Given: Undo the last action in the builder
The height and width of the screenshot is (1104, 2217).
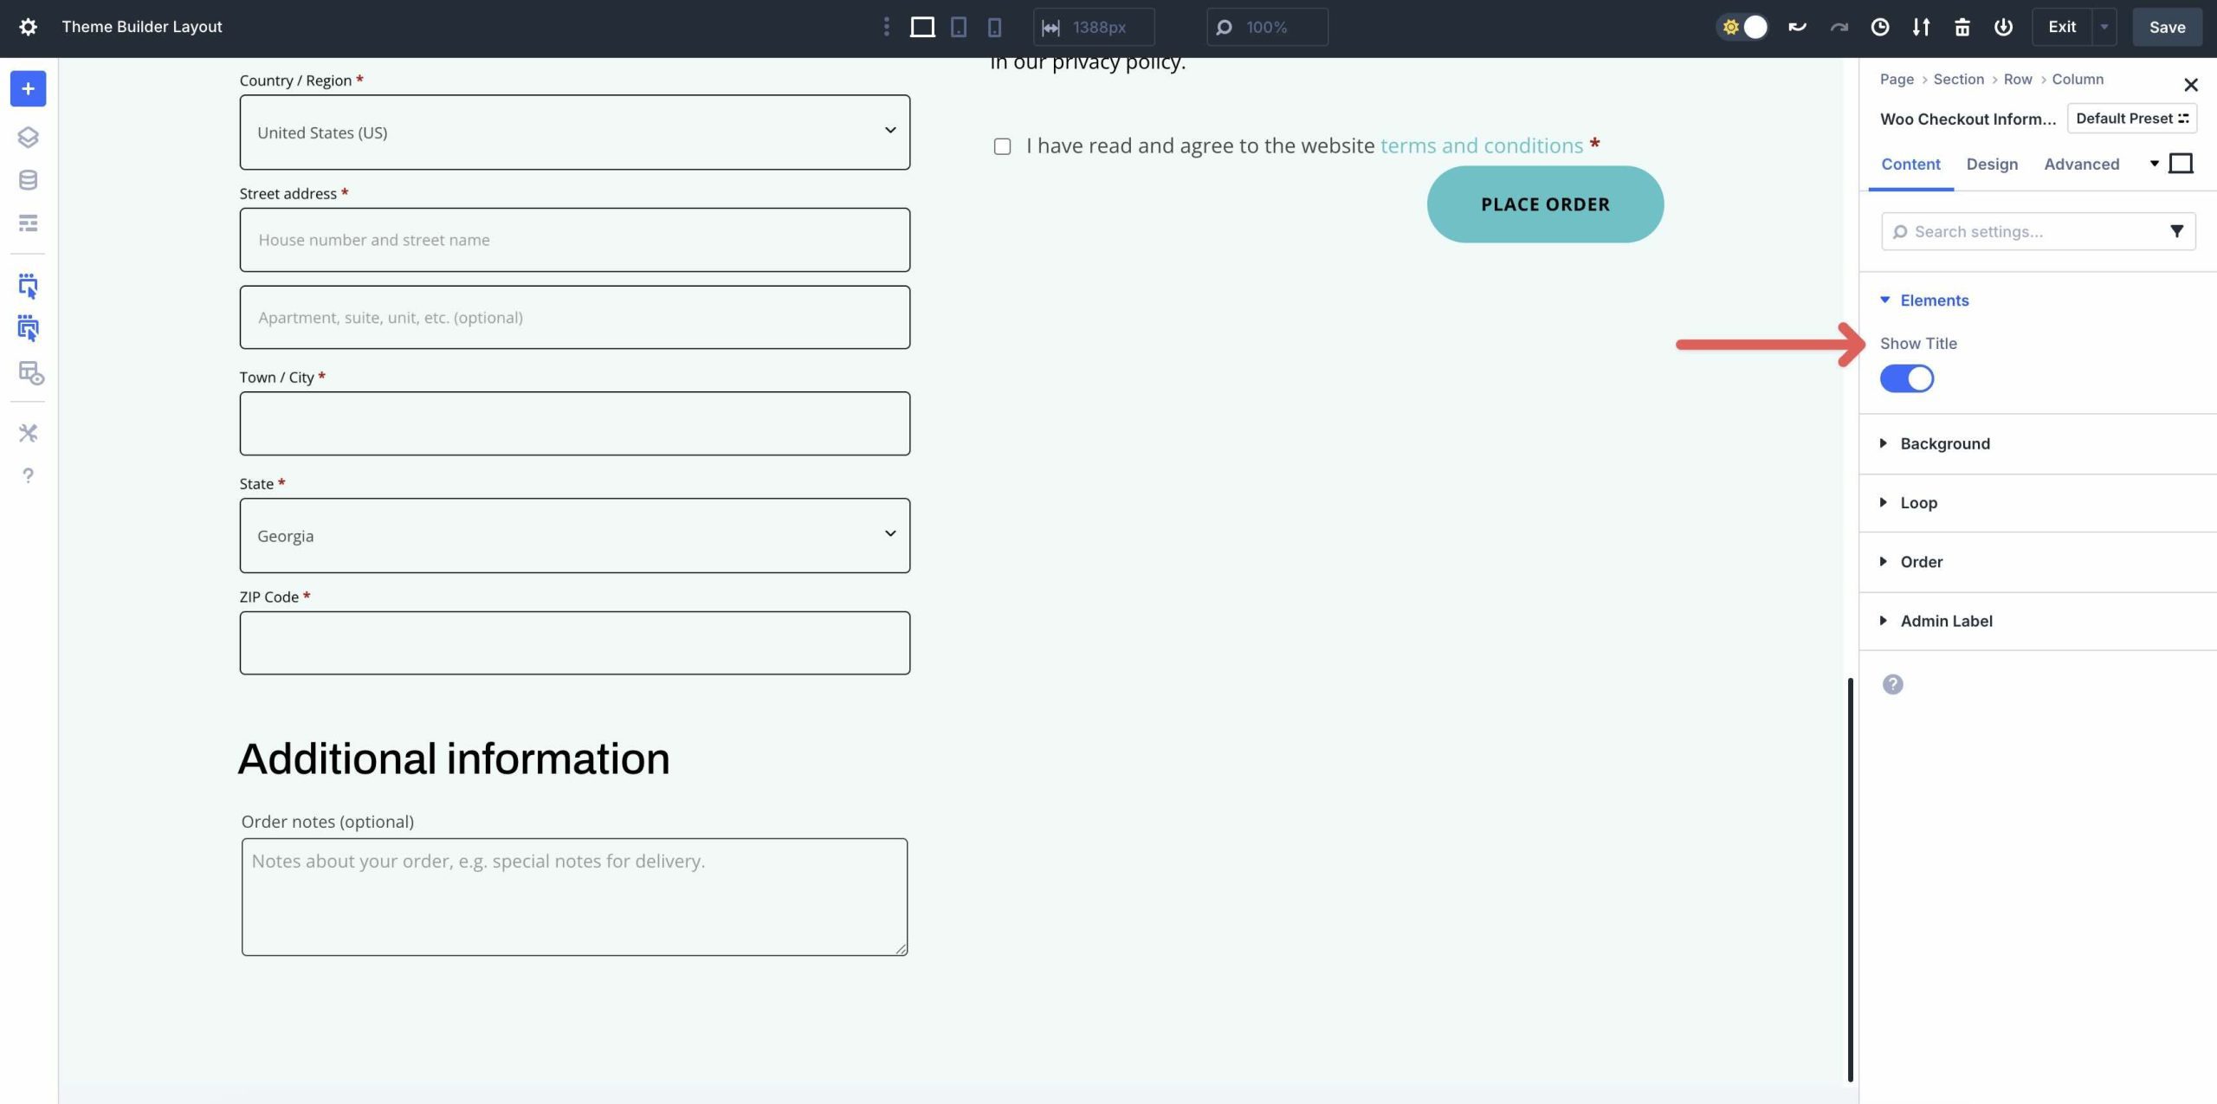Looking at the screenshot, I should (1797, 27).
